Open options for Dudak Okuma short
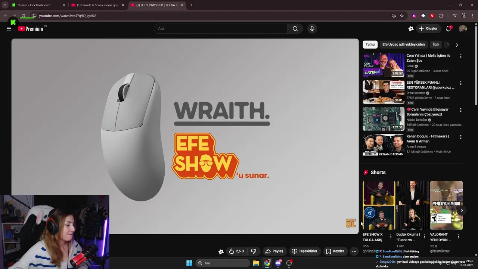 [425, 236]
